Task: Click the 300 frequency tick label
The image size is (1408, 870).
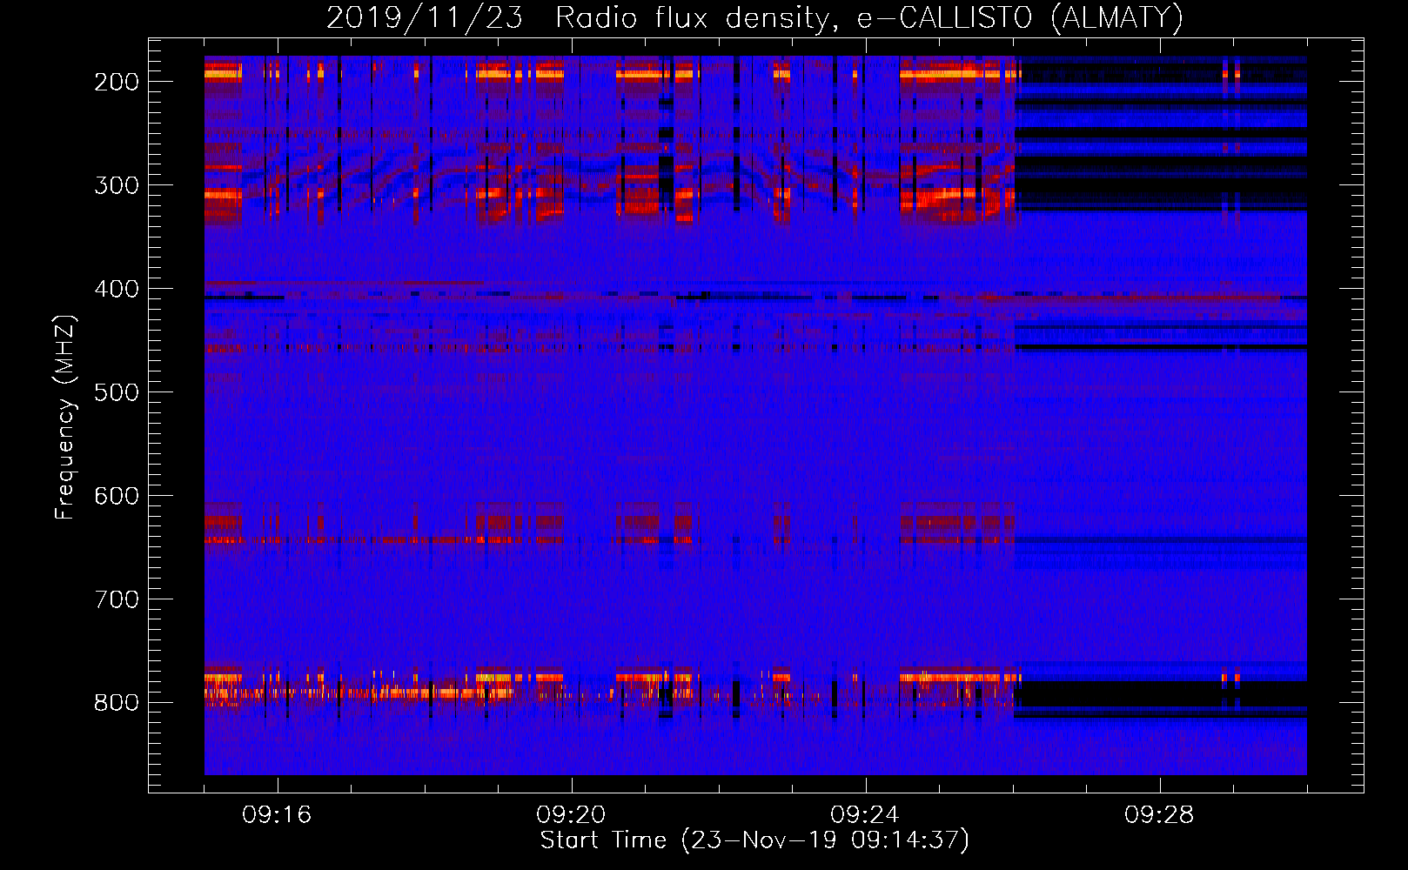Action: (x=117, y=185)
